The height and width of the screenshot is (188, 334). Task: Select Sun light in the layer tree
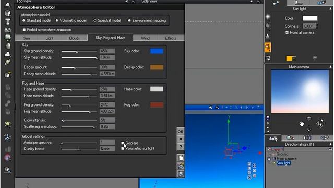(x=283, y=163)
